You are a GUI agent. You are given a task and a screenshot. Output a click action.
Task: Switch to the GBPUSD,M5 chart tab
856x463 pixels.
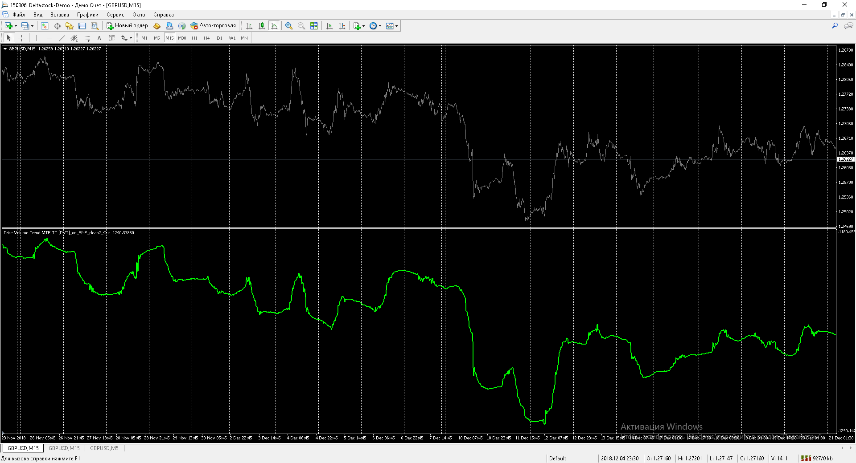point(104,448)
